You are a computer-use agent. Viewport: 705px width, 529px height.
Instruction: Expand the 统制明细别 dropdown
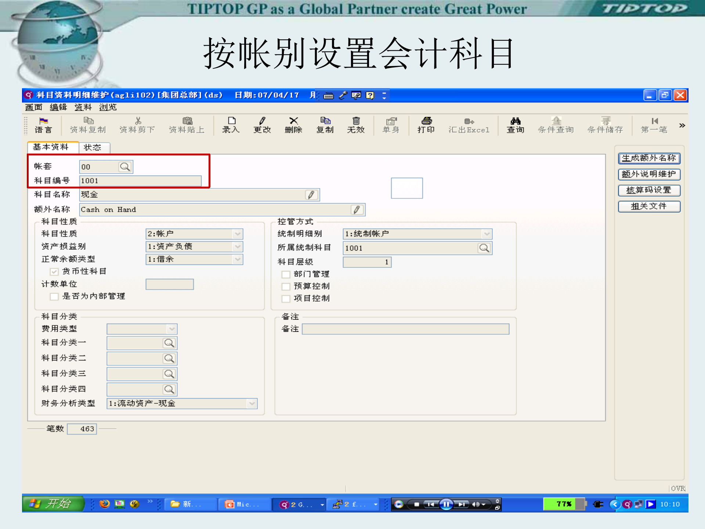487,234
